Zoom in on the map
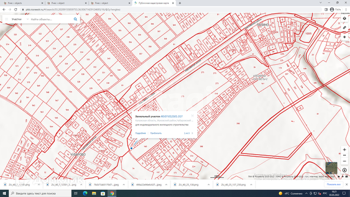 pyautogui.click(x=344, y=150)
